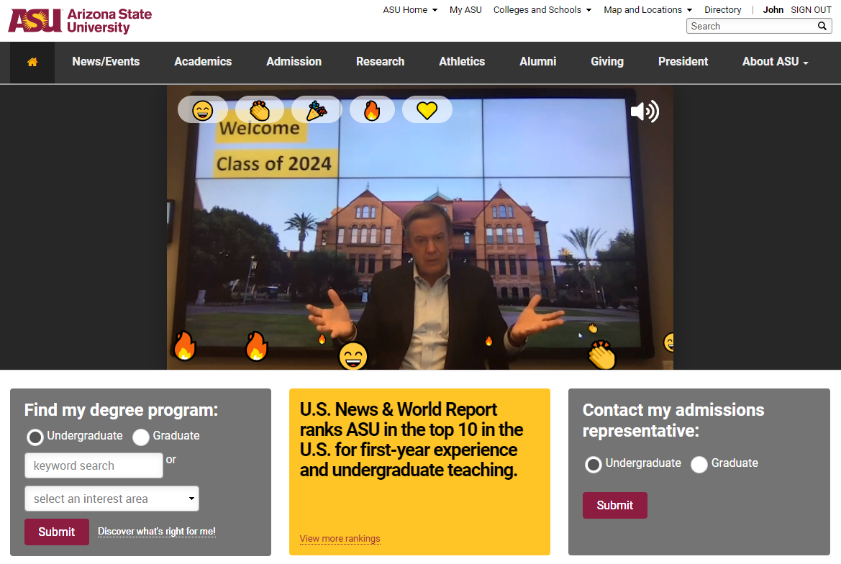
Task: Open the News/Events menu item
Action: [x=106, y=62]
